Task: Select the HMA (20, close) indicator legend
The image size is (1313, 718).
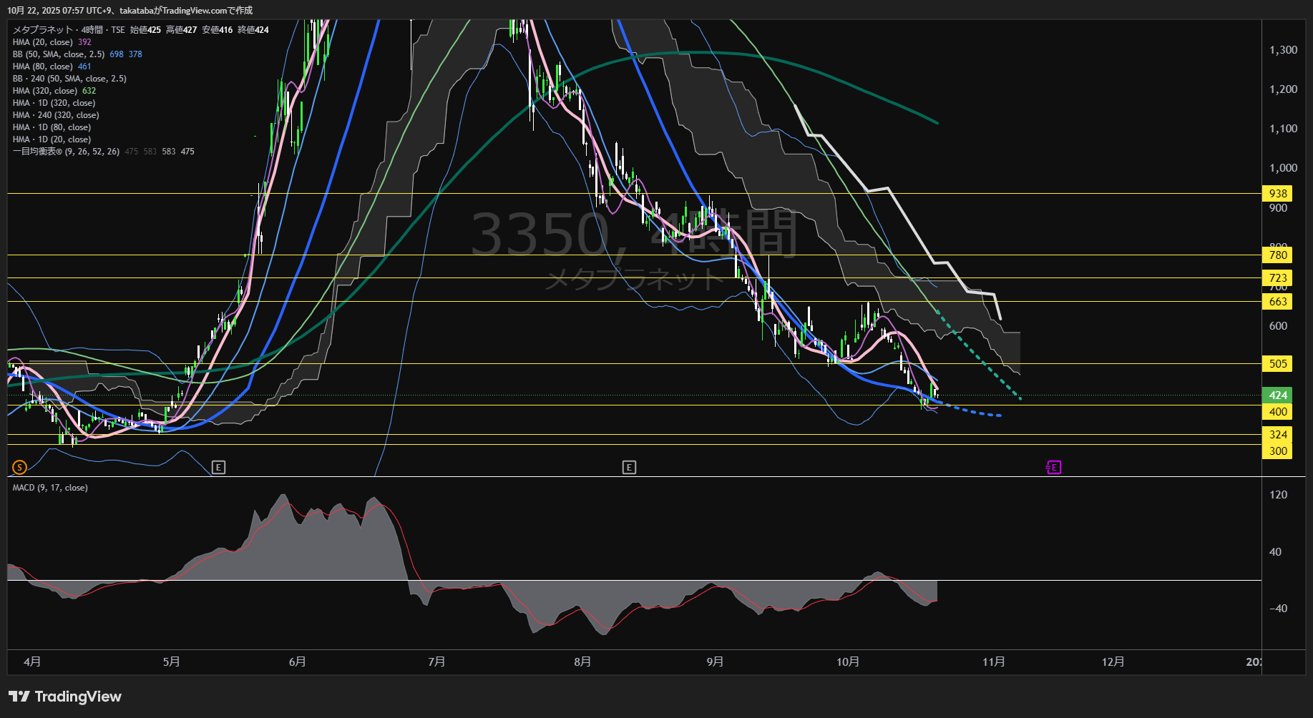Action: 43,42
